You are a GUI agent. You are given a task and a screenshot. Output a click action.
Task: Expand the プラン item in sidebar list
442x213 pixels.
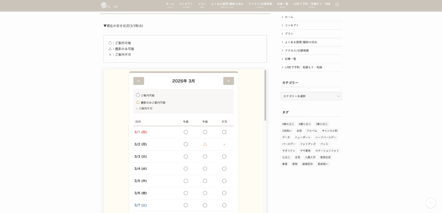pyautogui.click(x=289, y=34)
